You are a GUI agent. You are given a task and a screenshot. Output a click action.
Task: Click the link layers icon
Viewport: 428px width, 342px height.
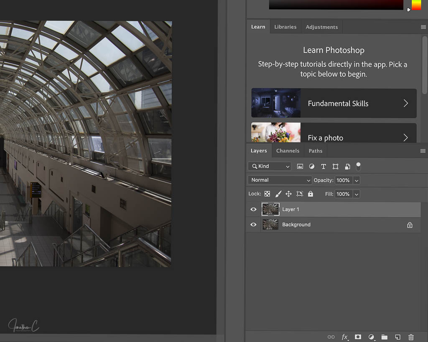(331, 337)
